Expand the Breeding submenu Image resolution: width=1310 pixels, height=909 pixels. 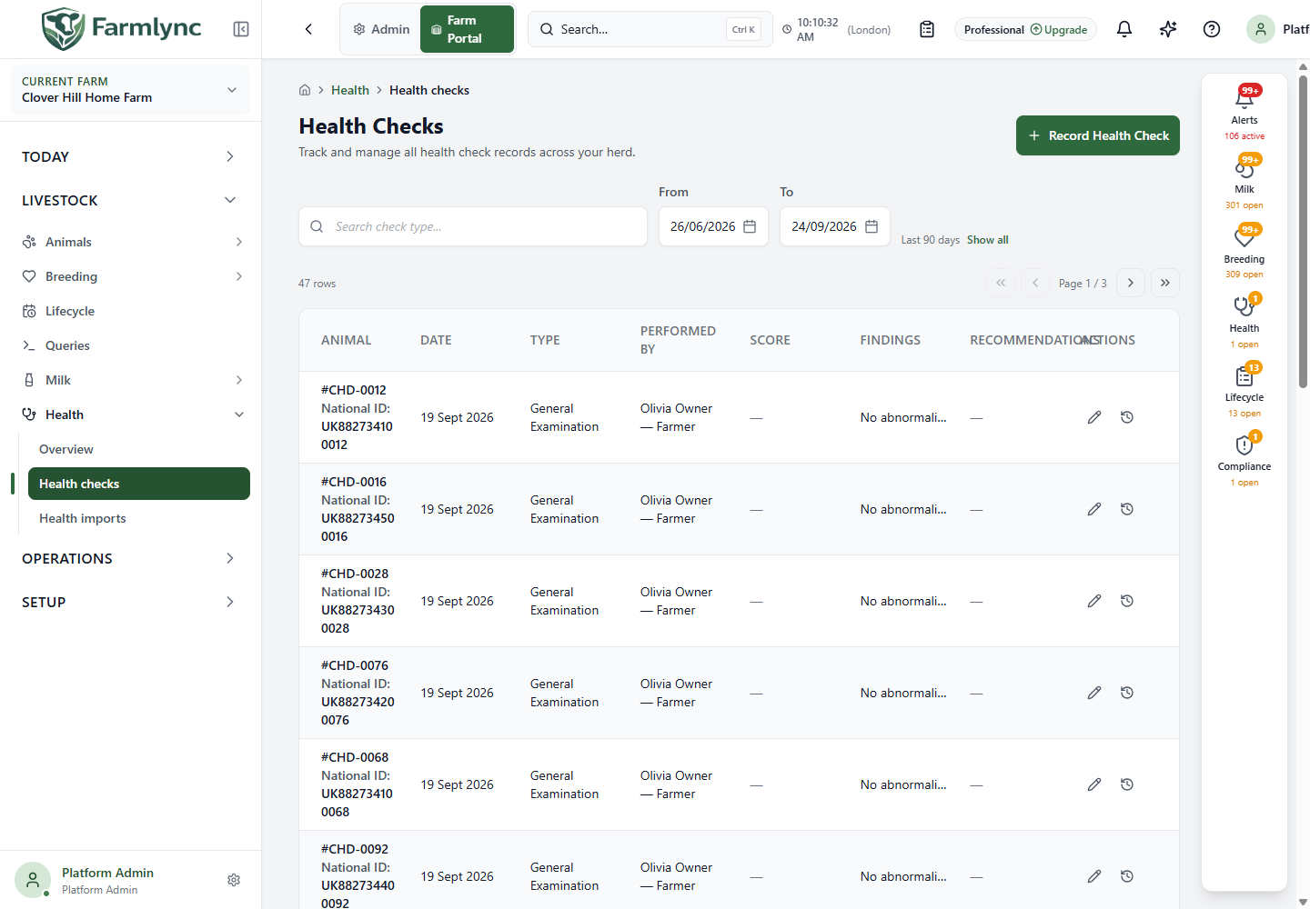pos(239,276)
